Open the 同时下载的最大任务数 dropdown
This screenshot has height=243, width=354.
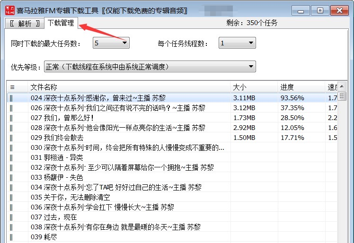tap(111, 43)
